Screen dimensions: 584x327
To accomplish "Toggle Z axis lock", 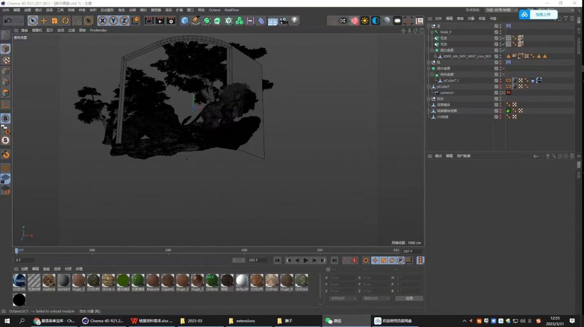I will (124, 21).
